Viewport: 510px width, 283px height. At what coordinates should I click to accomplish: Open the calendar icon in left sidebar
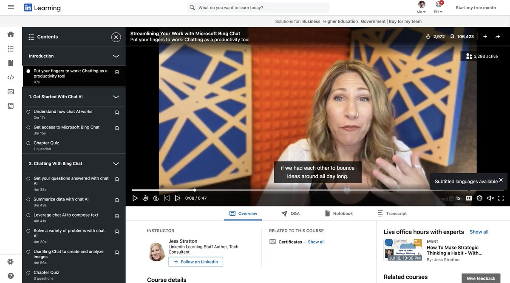point(11,106)
